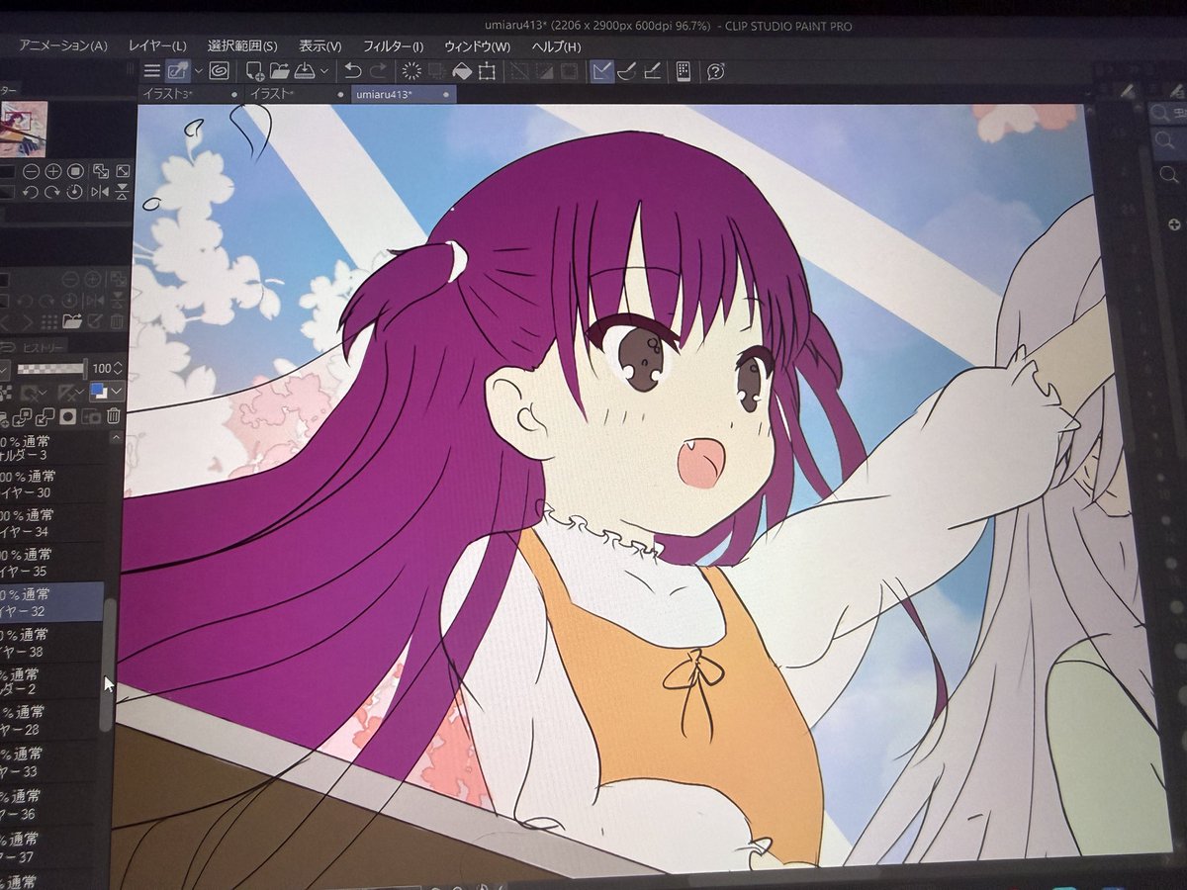Click the Navigator thumbnail preview

click(24, 129)
